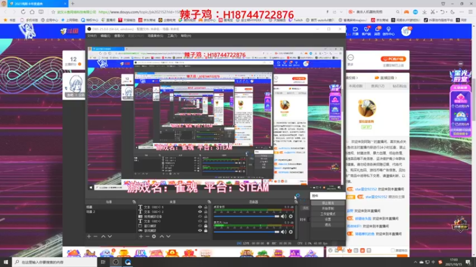476x267 pixels.
Task: Click 工作室模式 button in OBS
Action: tap(328, 214)
